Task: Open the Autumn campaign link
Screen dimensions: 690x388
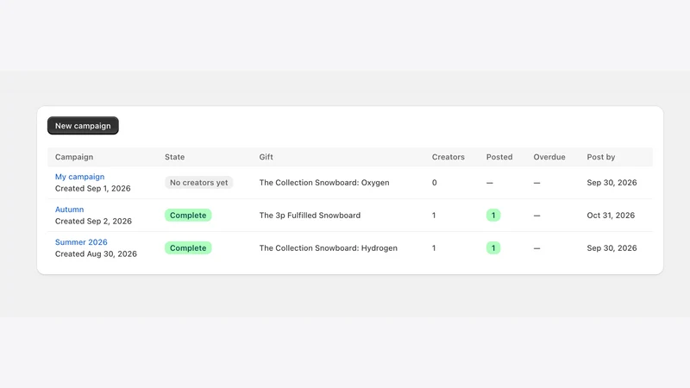Action: pos(69,210)
